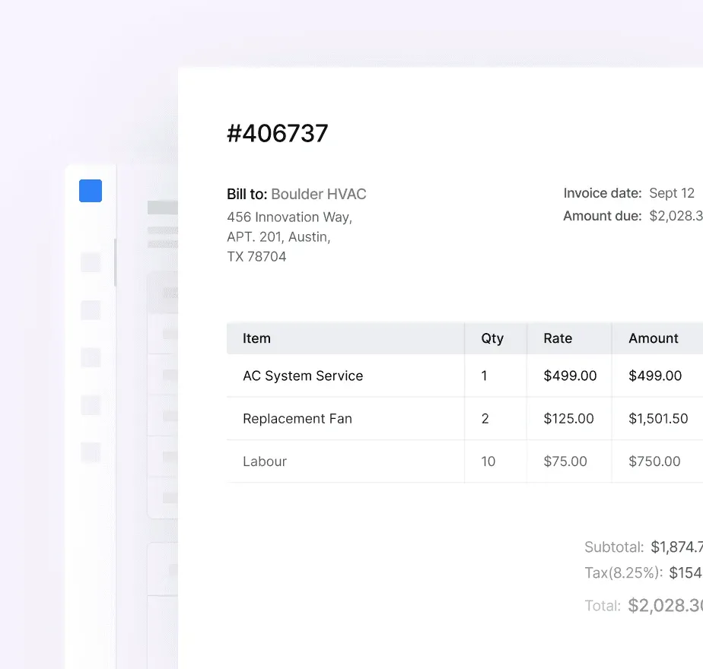Image resolution: width=703 pixels, height=669 pixels.
Task: Select the Amount column header
Action: (653, 338)
